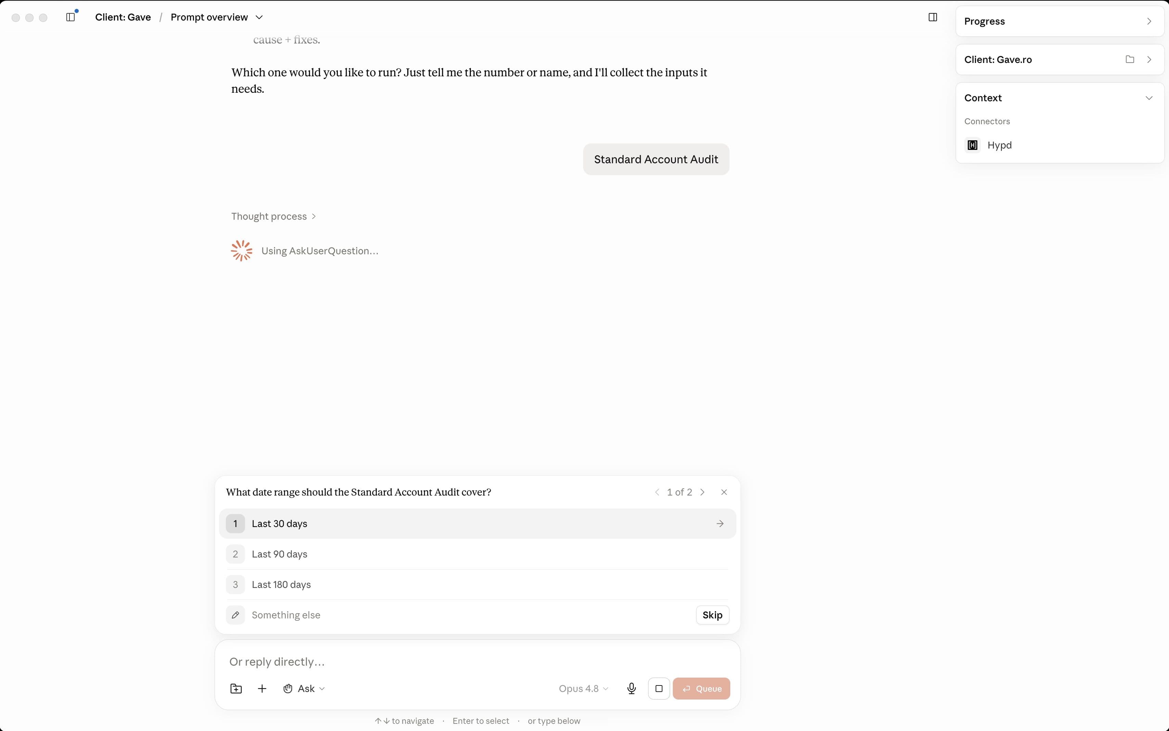Choose the Last 90 days option

[x=477, y=554]
